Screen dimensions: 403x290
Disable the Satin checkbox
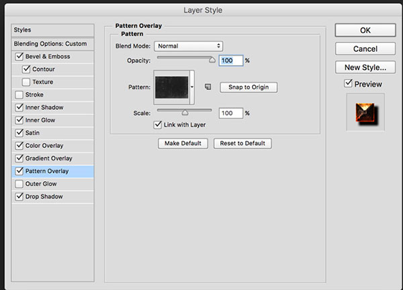(19, 133)
